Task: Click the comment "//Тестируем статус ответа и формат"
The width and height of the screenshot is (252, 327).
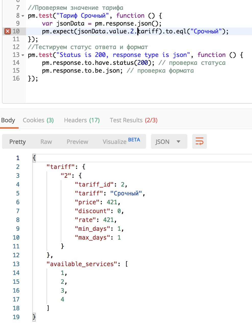Action: [x=88, y=47]
